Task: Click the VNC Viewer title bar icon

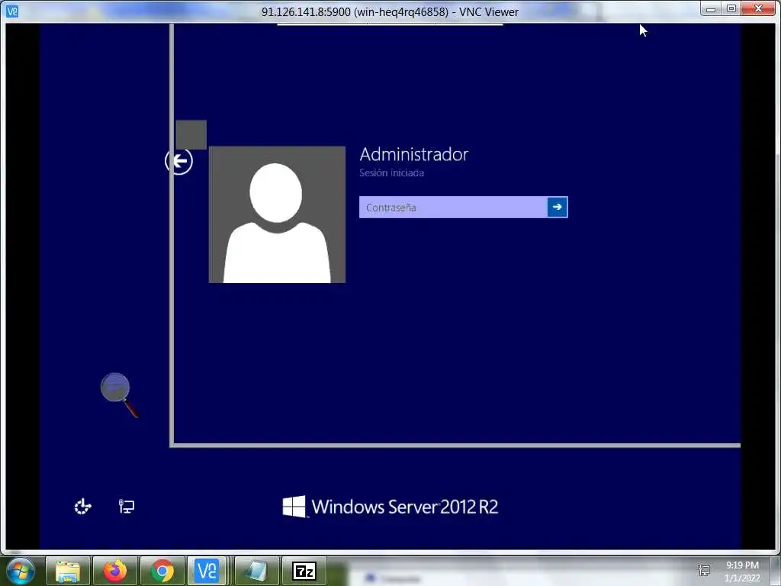Action: pyautogui.click(x=12, y=11)
